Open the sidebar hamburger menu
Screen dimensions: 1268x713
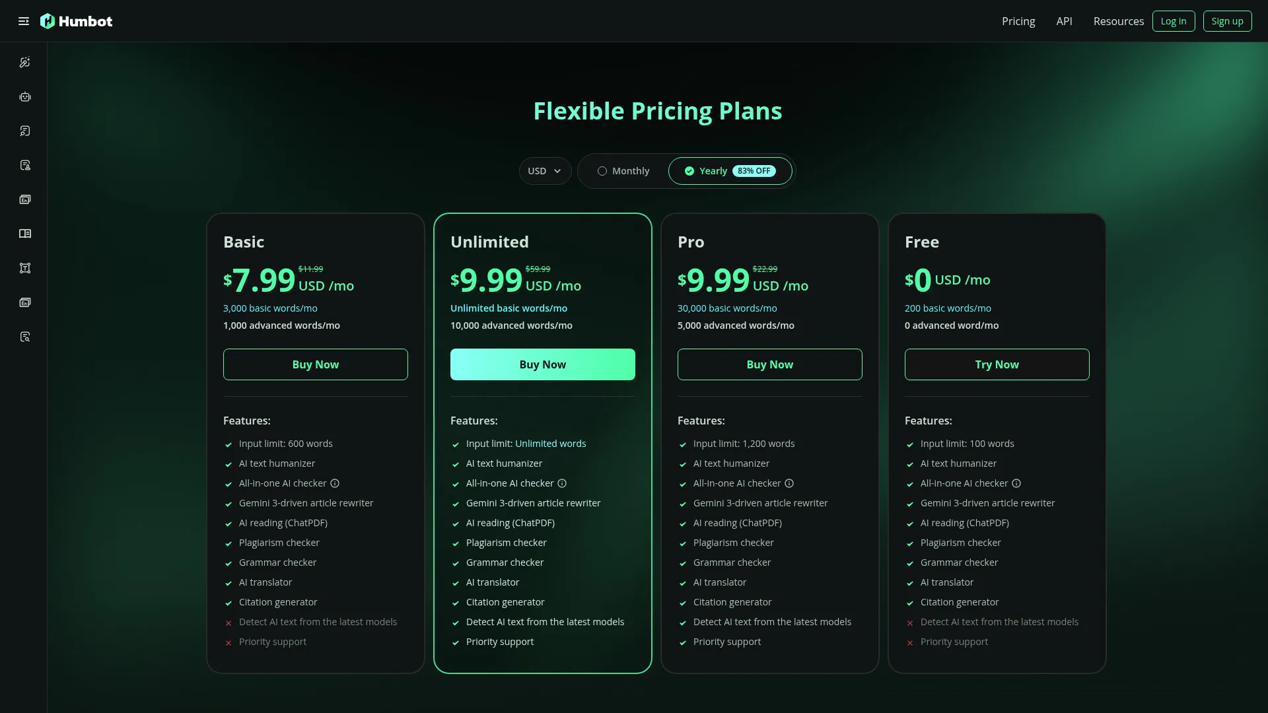click(x=23, y=21)
